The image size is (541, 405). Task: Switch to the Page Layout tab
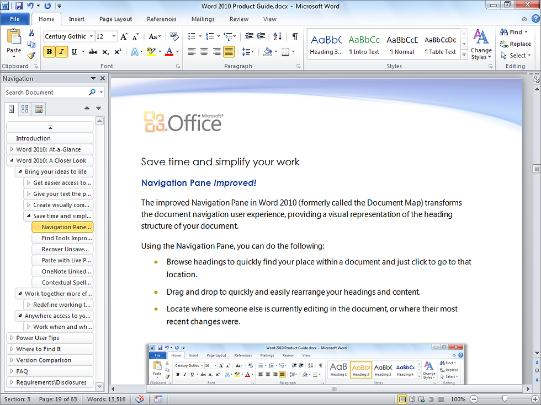(115, 19)
